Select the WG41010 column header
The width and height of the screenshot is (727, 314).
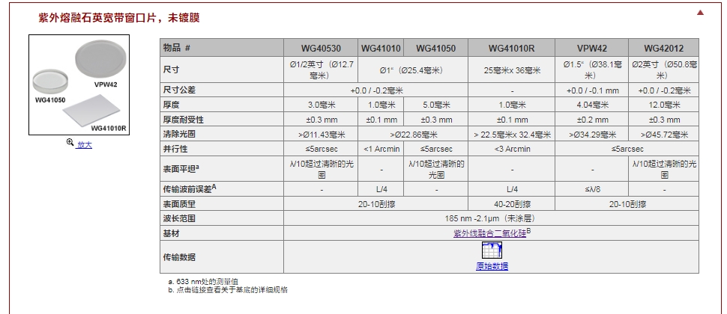point(381,48)
